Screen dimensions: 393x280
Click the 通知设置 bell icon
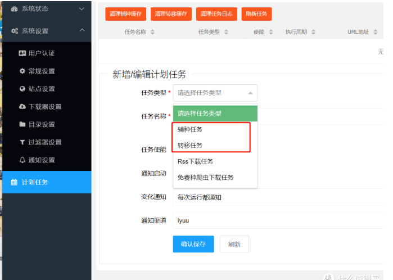click(22, 160)
